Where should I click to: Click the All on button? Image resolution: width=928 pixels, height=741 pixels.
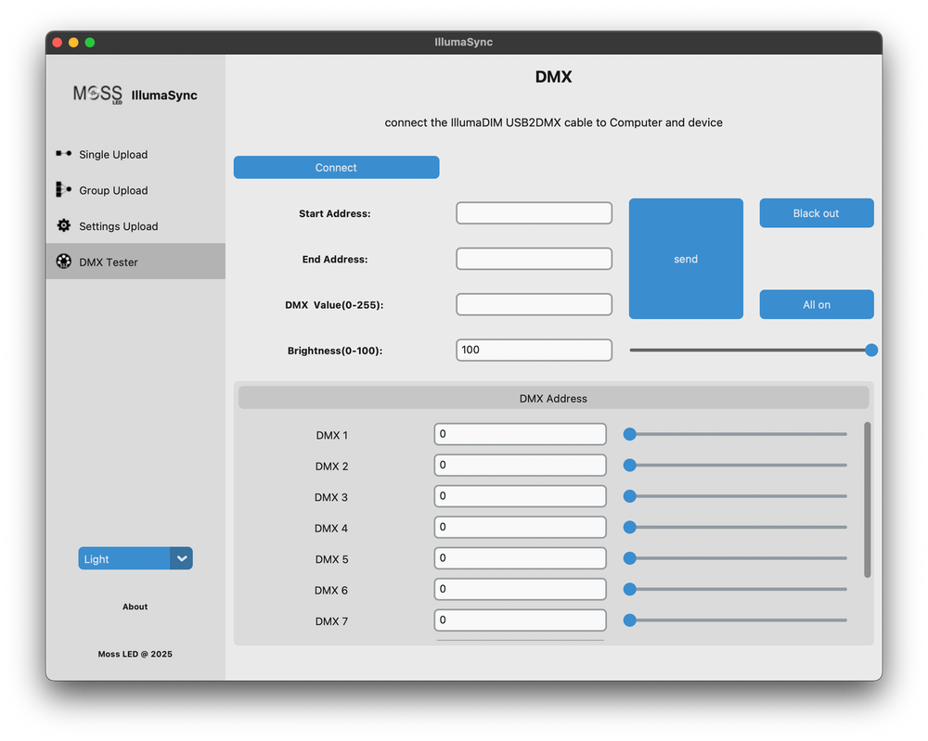point(816,304)
